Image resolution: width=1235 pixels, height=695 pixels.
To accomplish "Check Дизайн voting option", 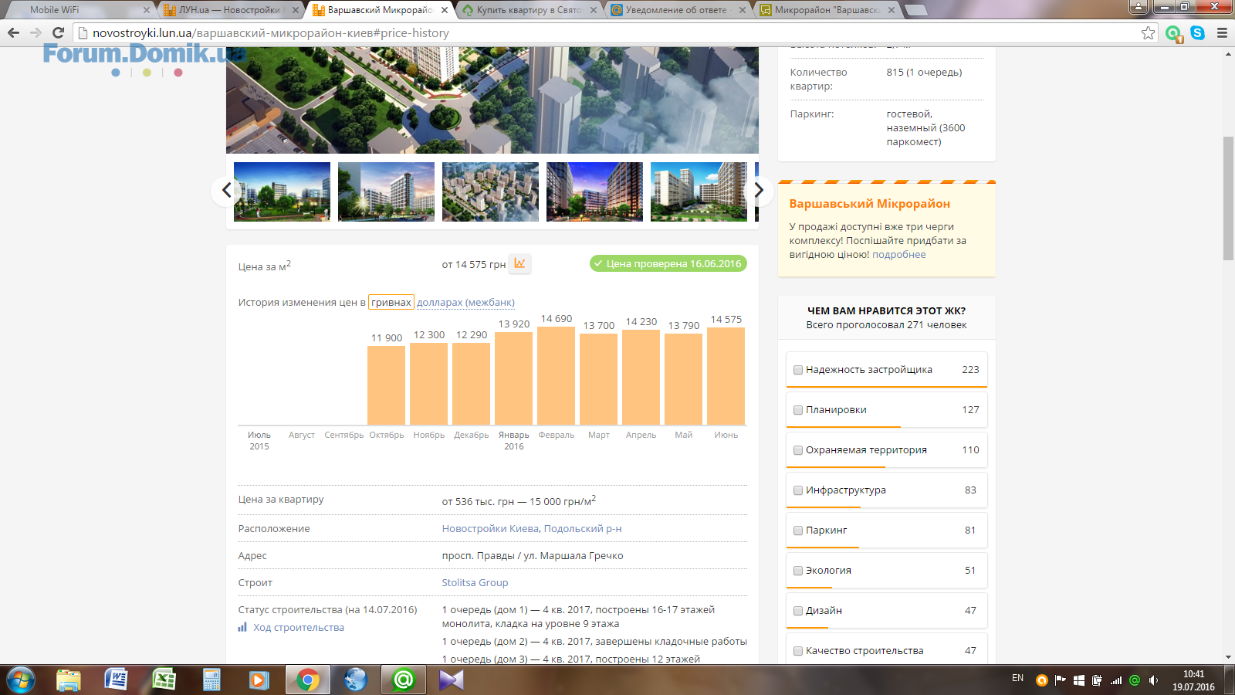I will click(x=798, y=611).
